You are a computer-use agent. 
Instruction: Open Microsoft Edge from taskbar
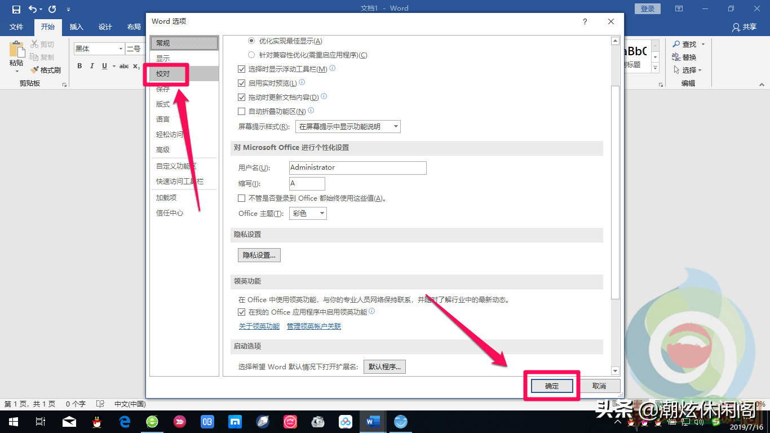pos(124,421)
